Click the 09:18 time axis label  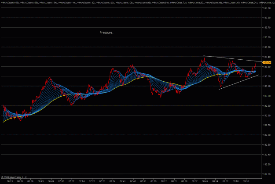[x=246, y=181]
